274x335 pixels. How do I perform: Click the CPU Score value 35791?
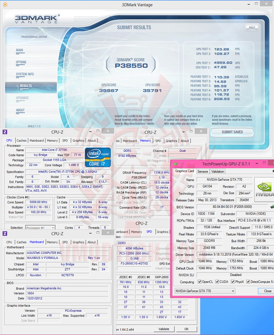152,91
